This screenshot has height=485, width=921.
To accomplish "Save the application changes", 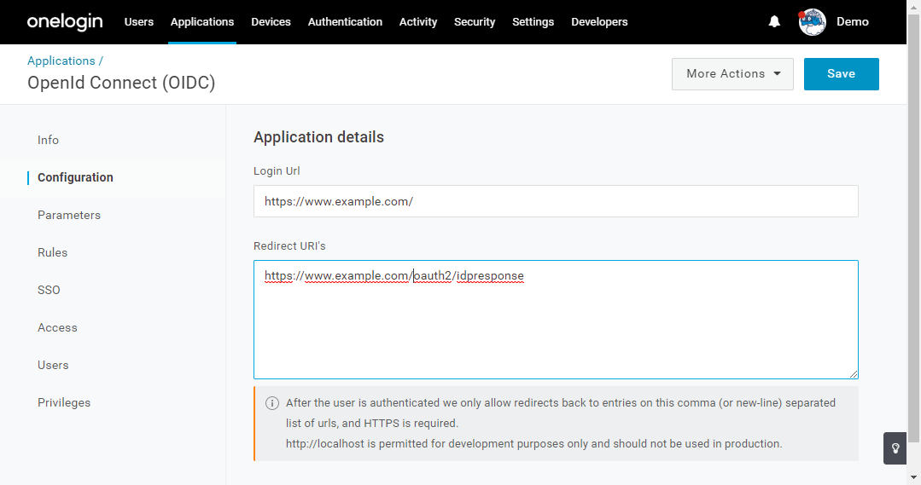I will 841,74.
